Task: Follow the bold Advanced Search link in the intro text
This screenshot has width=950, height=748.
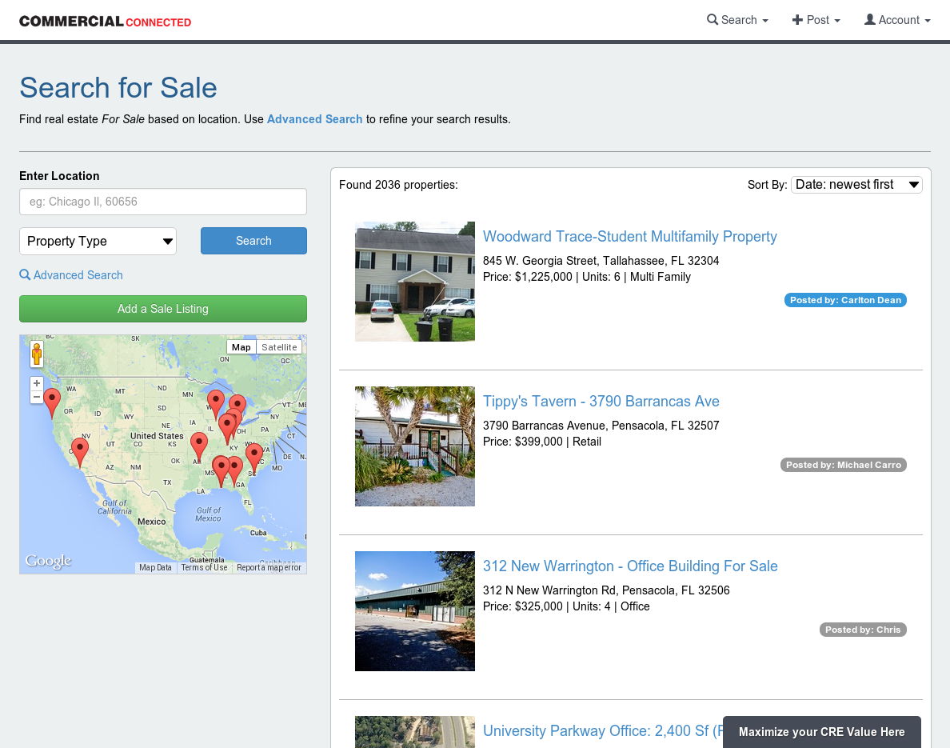Action: click(x=314, y=119)
